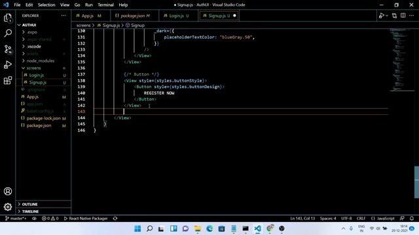The image size is (419, 235).
Task: Open Explorer views and more actions
Action: pyautogui.click(x=64, y=16)
